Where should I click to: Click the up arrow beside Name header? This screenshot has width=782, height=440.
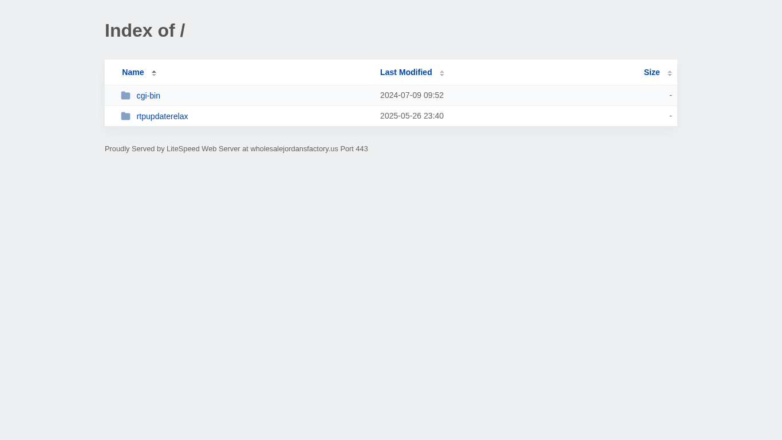(154, 71)
